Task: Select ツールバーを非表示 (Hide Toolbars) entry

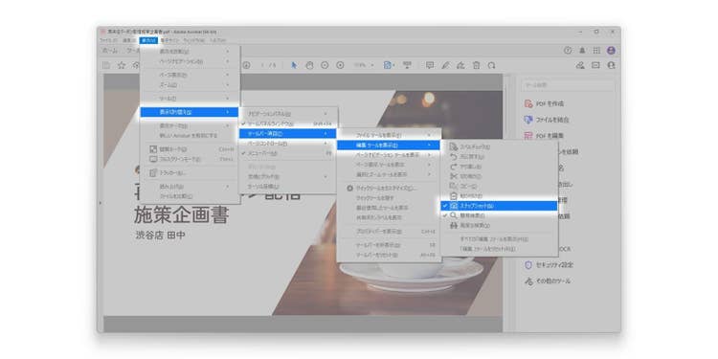Action: tap(389, 245)
